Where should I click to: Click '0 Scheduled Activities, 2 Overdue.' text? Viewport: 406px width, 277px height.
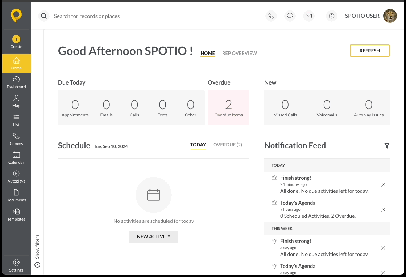click(x=318, y=216)
